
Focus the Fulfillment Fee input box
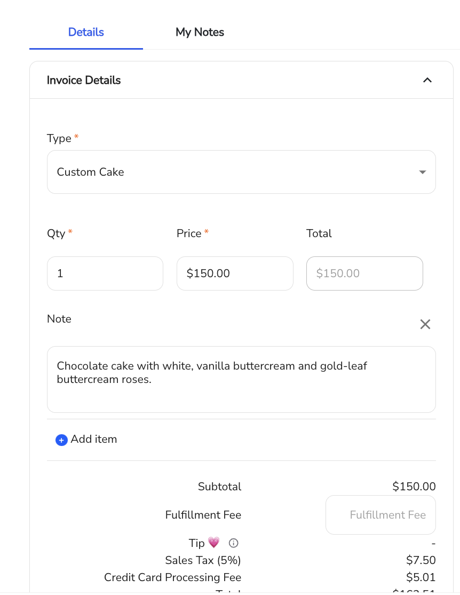coord(380,515)
